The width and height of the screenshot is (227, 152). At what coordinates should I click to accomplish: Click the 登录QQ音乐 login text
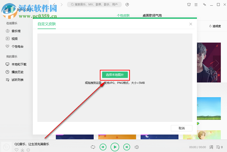pos(24,10)
